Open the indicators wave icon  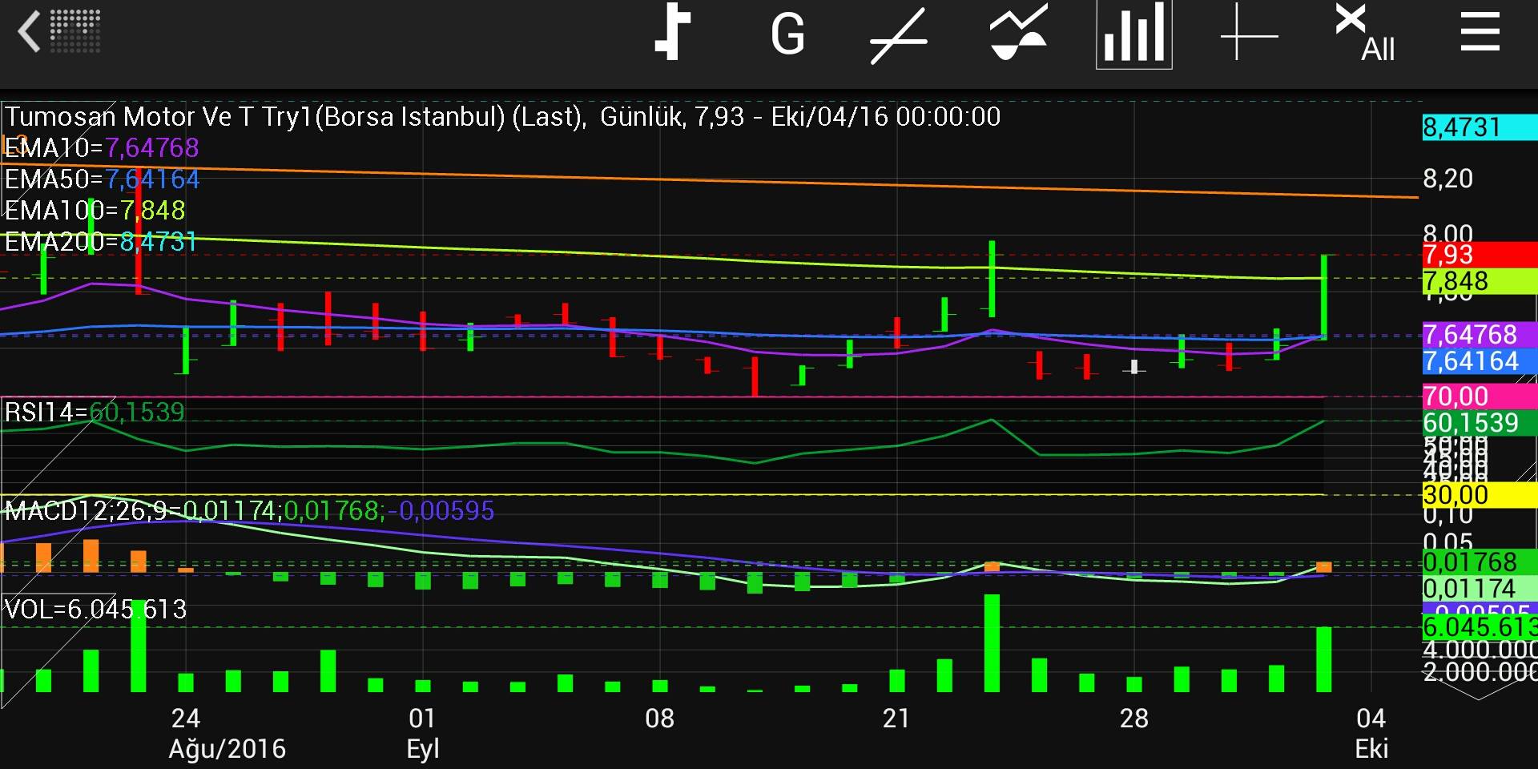(x=1018, y=34)
